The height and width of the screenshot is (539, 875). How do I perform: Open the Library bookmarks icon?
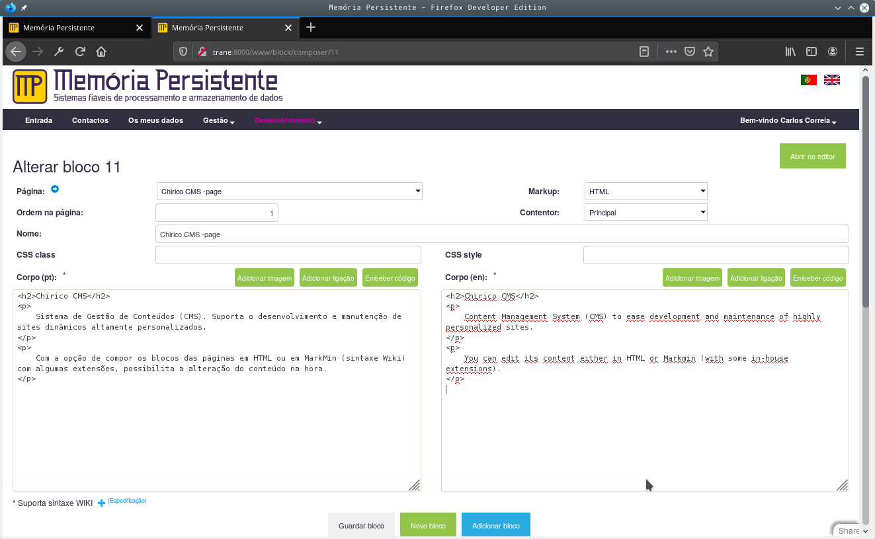790,52
